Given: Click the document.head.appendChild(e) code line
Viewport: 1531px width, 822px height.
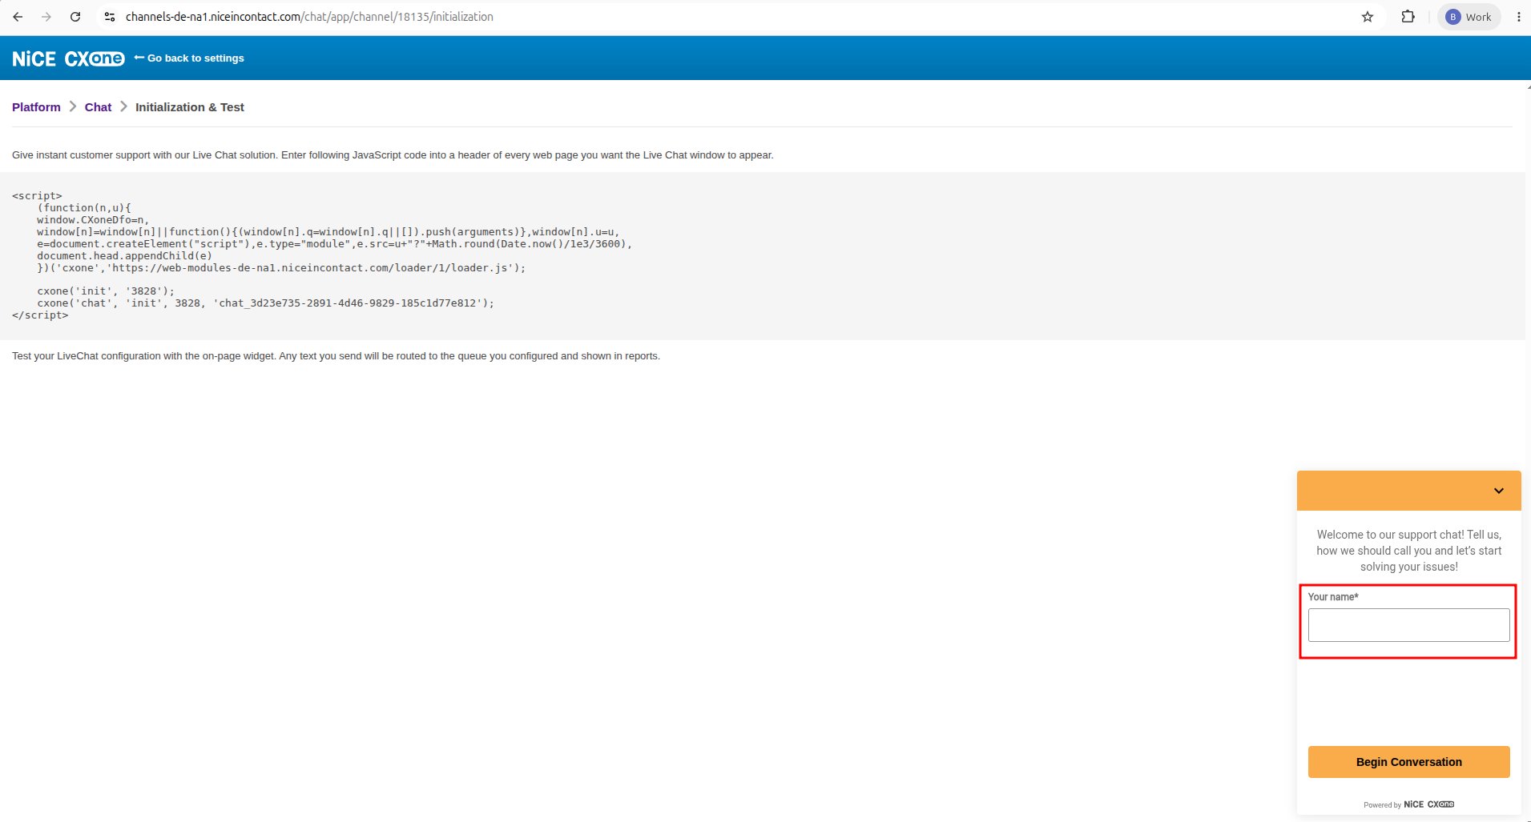Looking at the screenshot, I should point(124,256).
